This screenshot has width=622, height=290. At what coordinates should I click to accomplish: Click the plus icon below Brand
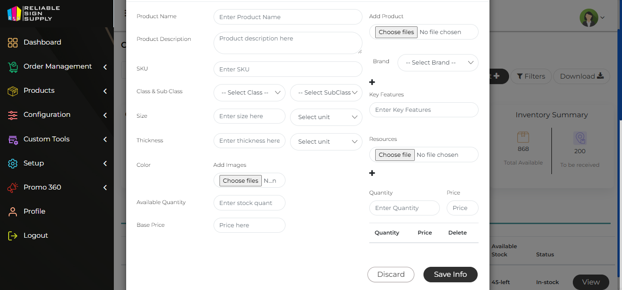click(372, 82)
